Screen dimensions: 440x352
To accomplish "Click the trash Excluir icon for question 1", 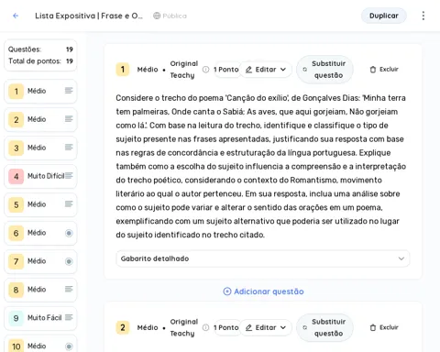I will tap(373, 70).
